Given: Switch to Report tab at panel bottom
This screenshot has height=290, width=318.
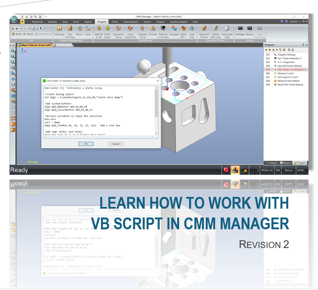Looking at the screenshot, I should [285, 163].
